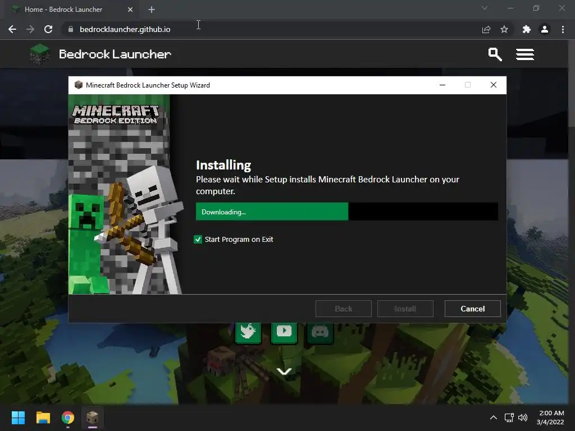
Task: Open a new browser tab
Action: point(152,10)
